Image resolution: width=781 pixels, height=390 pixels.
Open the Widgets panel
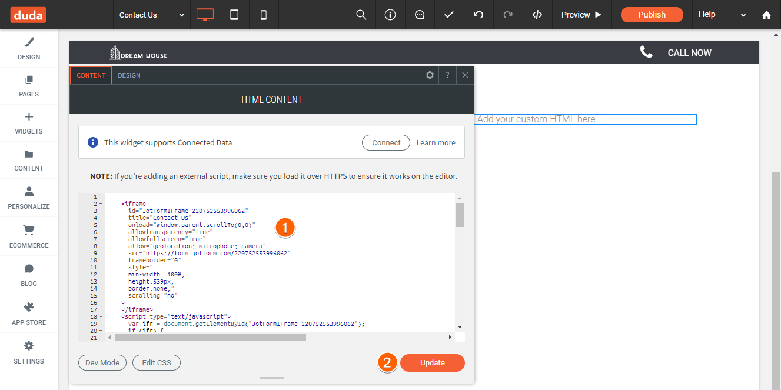pos(29,123)
